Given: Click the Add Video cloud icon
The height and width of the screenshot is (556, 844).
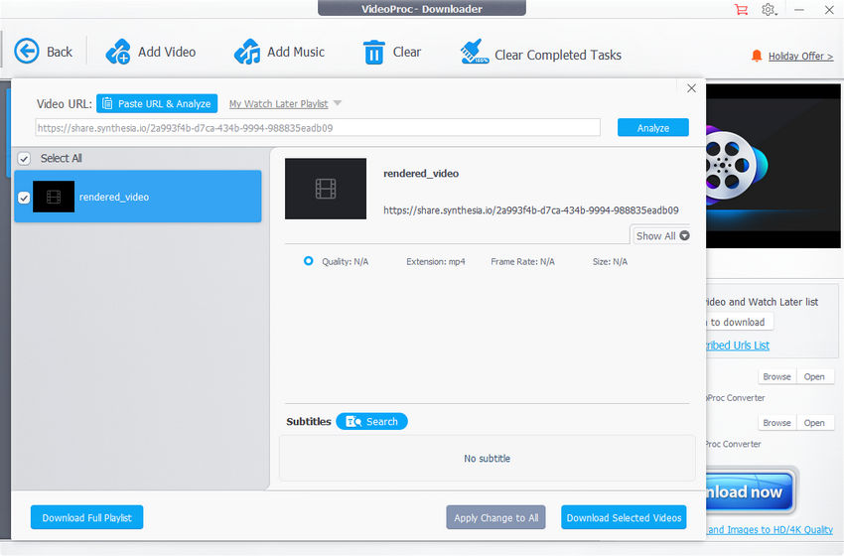Looking at the screenshot, I should click(x=118, y=52).
